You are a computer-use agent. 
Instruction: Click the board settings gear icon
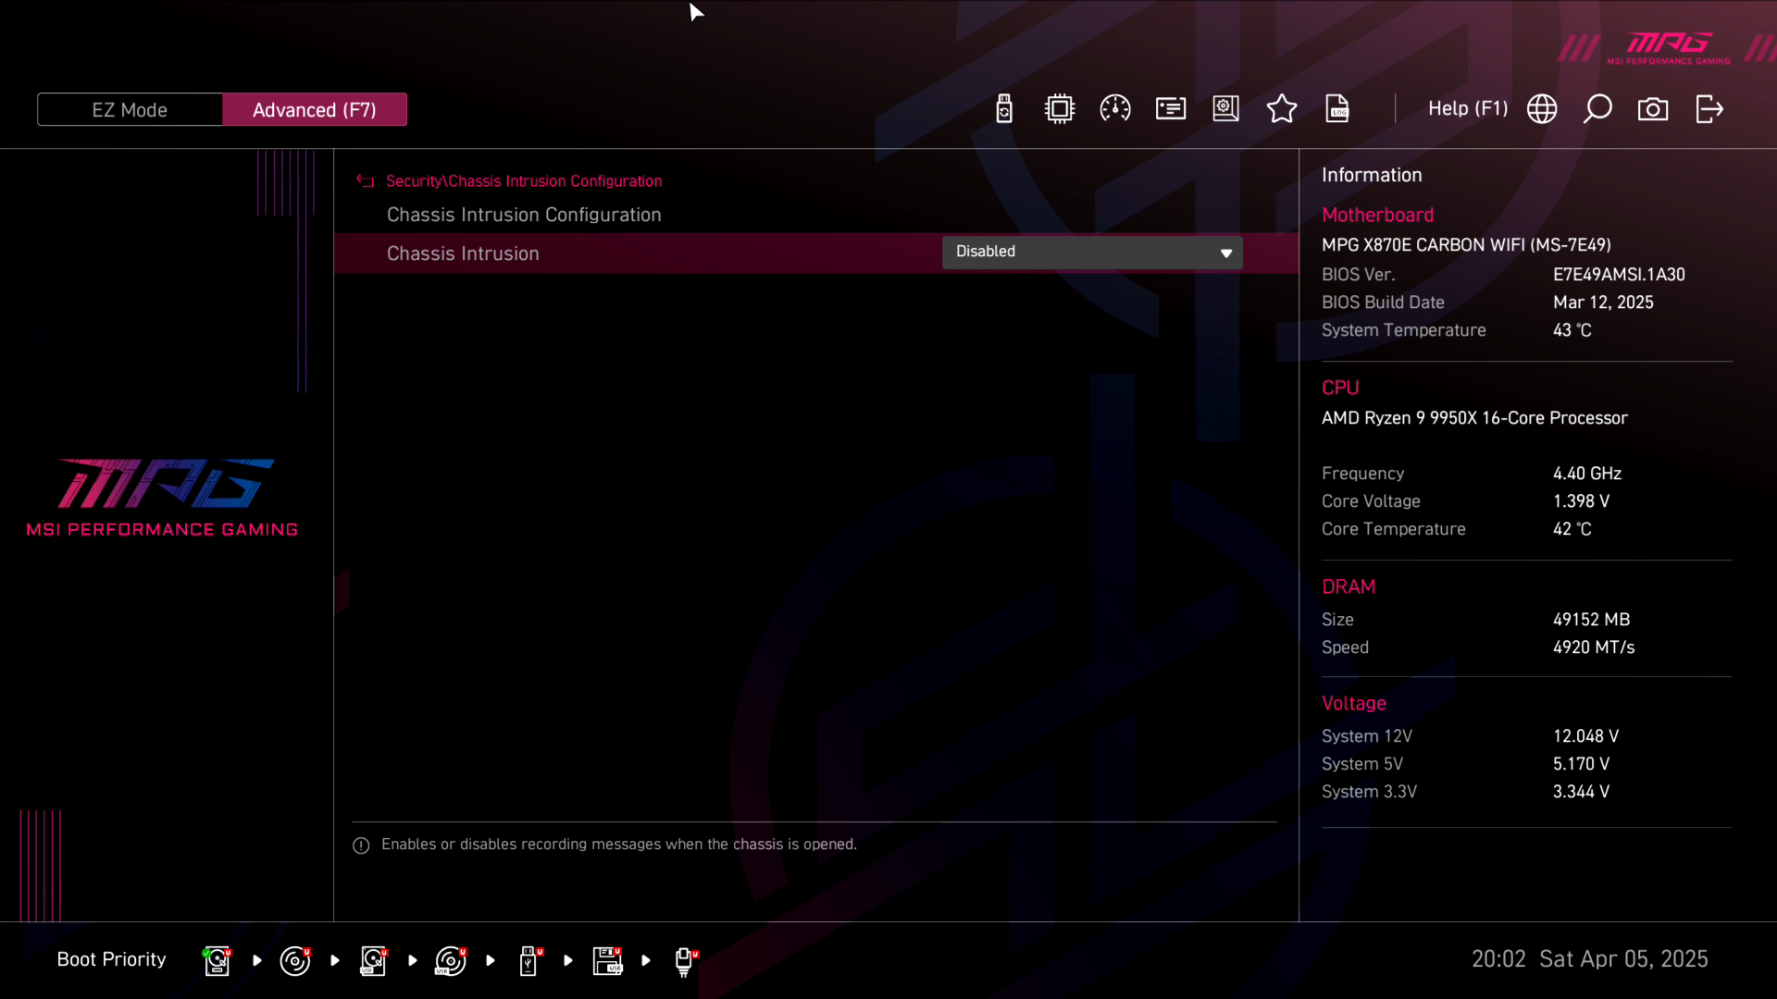tap(1226, 109)
